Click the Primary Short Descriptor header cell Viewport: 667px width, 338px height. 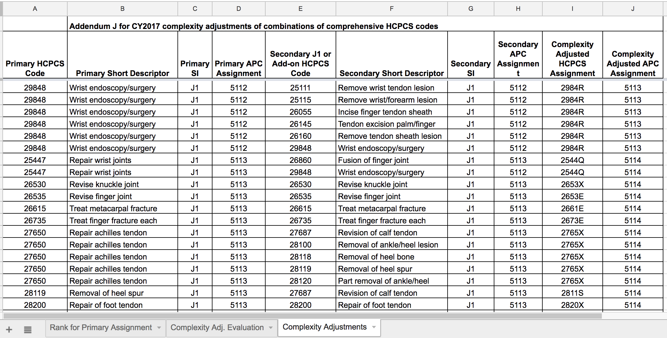pyautogui.click(x=122, y=73)
